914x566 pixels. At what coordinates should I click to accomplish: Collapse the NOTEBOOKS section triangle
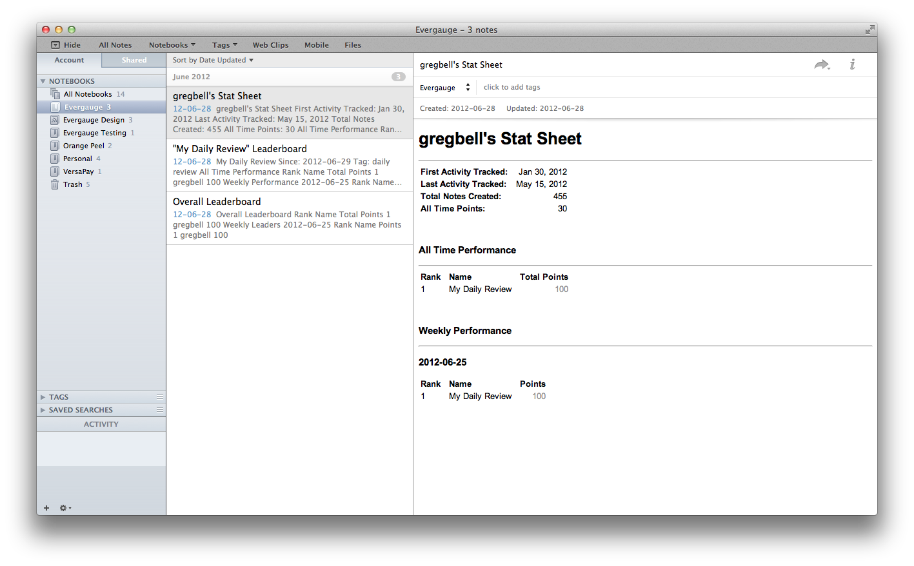point(43,81)
